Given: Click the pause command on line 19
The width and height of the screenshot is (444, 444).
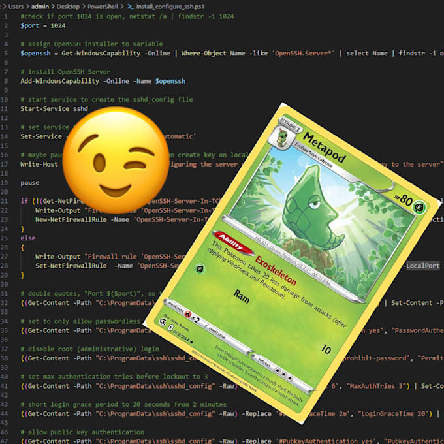Looking at the screenshot, I should [30, 183].
